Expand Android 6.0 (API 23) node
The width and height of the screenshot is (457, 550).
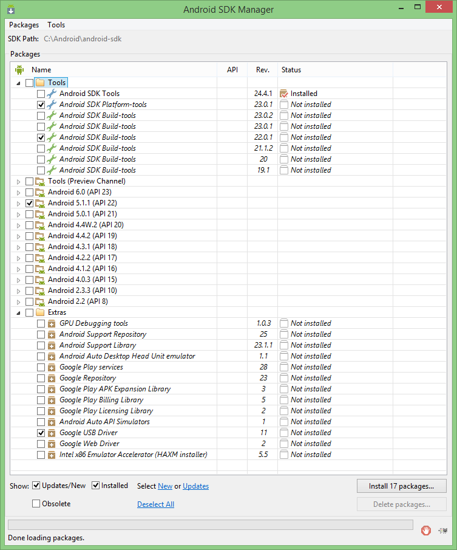pyautogui.click(x=19, y=193)
